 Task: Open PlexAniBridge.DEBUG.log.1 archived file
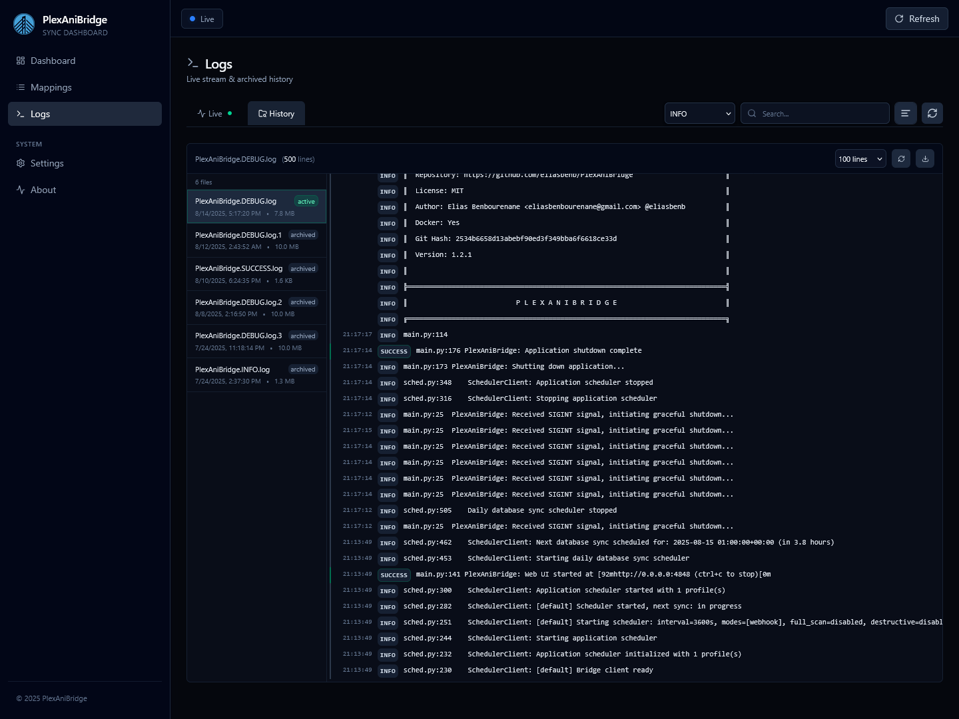coord(256,240)
